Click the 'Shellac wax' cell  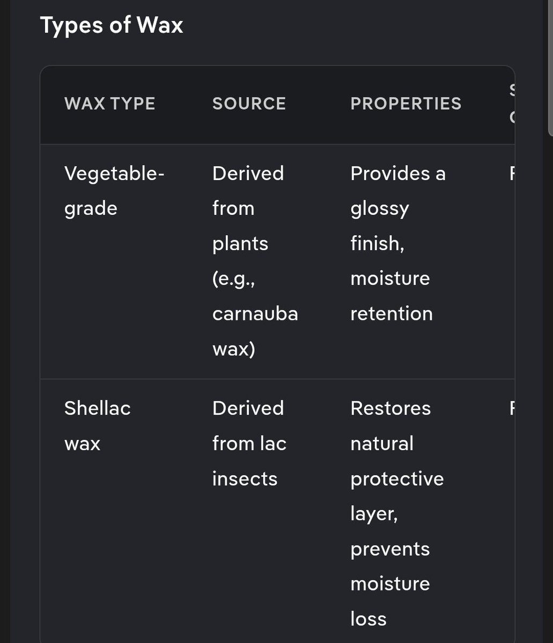point(97,425)
